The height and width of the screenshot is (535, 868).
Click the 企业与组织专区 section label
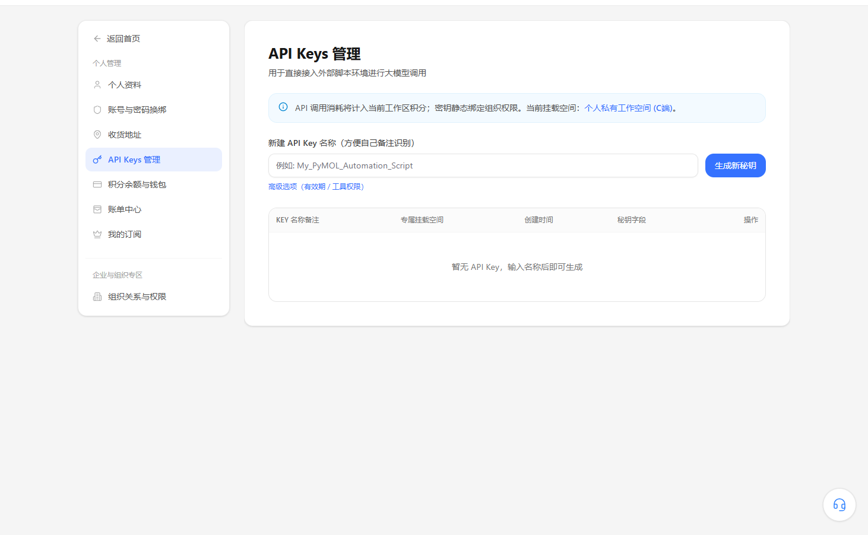coord(118,275)
